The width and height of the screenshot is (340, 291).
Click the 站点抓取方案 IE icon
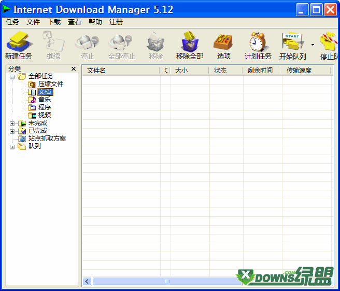(22, 138)
